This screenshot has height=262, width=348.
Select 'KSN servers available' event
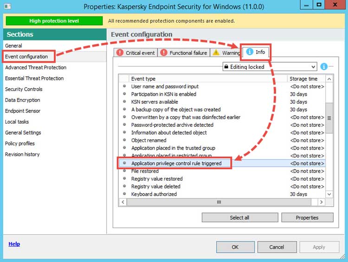point(222,102)
